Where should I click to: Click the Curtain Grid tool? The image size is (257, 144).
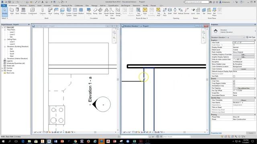(x=75, y=12)
